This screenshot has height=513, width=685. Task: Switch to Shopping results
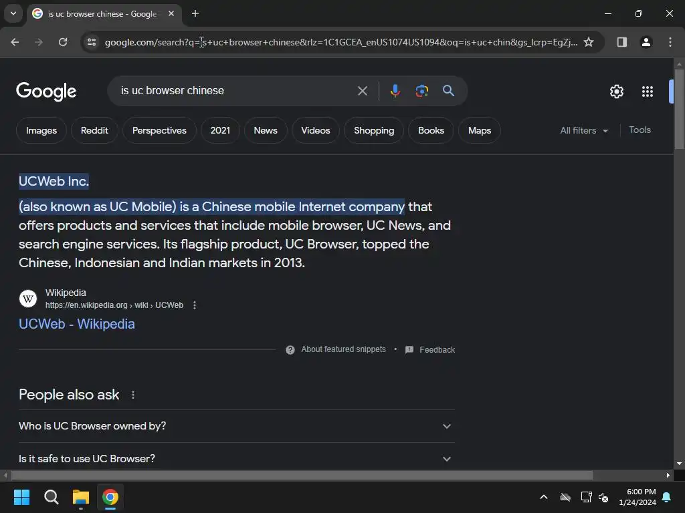[374, 130]
